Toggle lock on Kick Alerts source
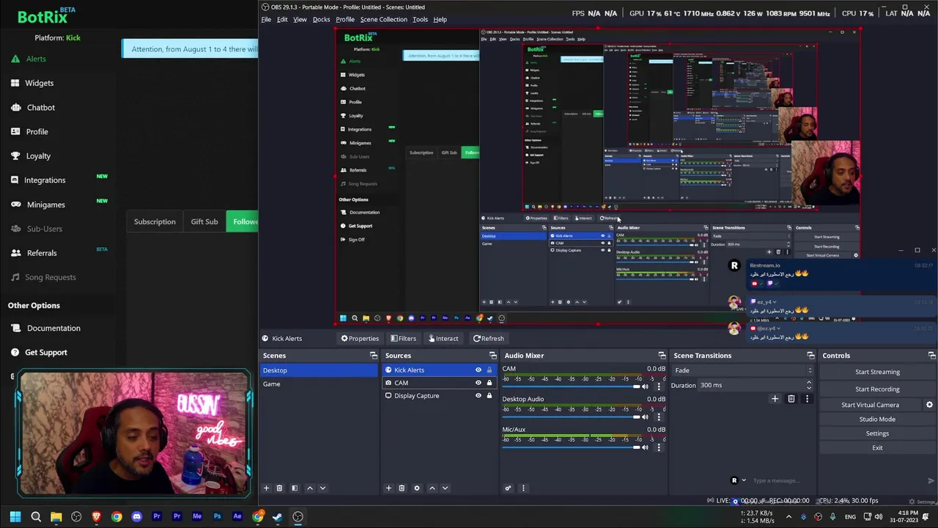 point(490,370)
